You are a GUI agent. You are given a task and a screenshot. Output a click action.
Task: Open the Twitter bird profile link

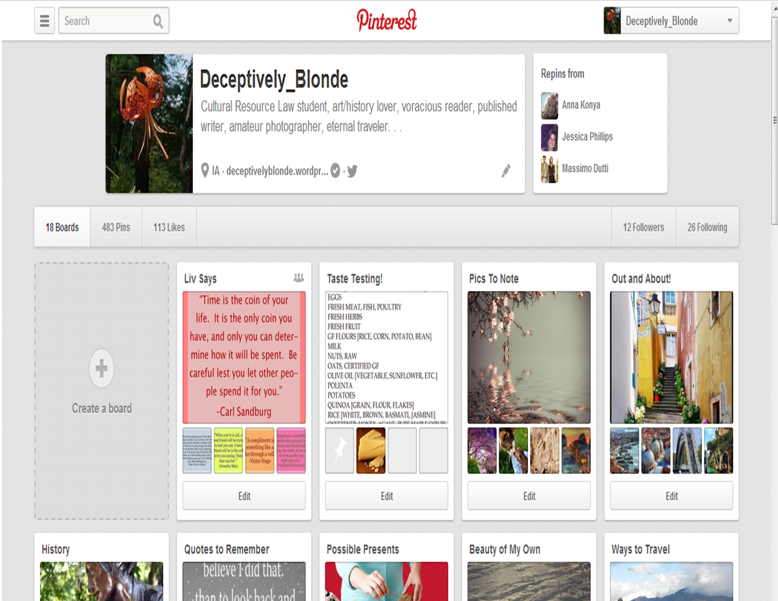[x=352, y=171]
